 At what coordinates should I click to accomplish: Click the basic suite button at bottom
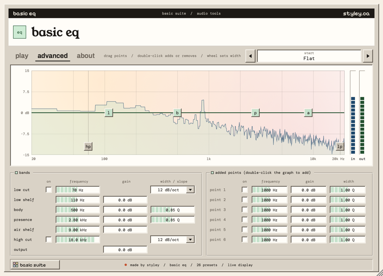pos(35,265)
